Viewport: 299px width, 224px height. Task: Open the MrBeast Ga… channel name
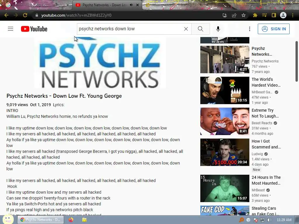tap(262, 92)
